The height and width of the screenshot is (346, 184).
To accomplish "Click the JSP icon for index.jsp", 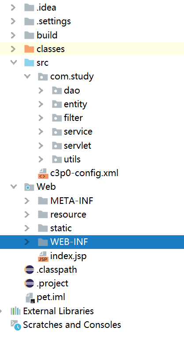I will [43, 256].
